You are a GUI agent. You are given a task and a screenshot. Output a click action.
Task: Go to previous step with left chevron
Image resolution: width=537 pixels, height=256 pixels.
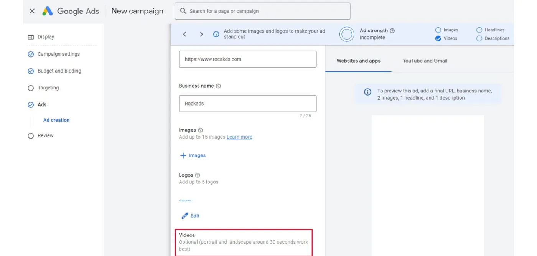tap(184, 34)
